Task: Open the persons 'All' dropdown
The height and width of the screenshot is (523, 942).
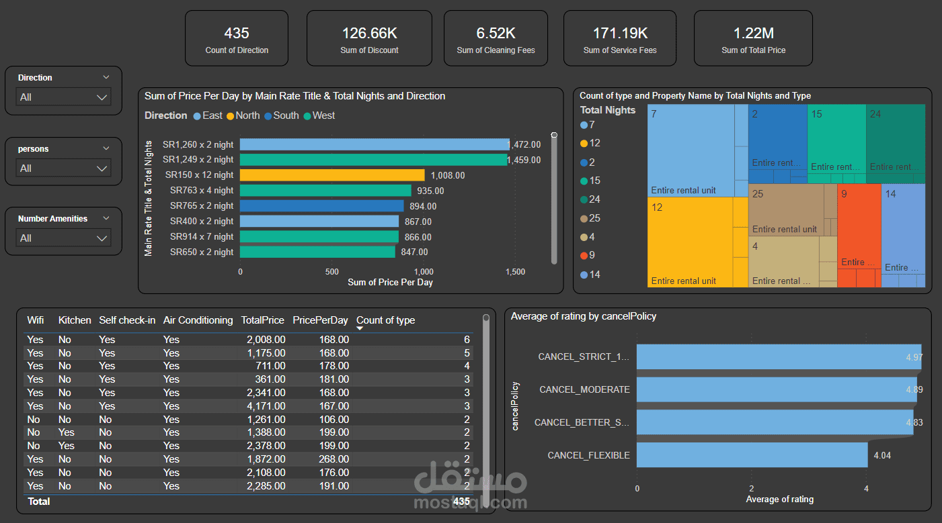Action: click(x=63, y=169)
